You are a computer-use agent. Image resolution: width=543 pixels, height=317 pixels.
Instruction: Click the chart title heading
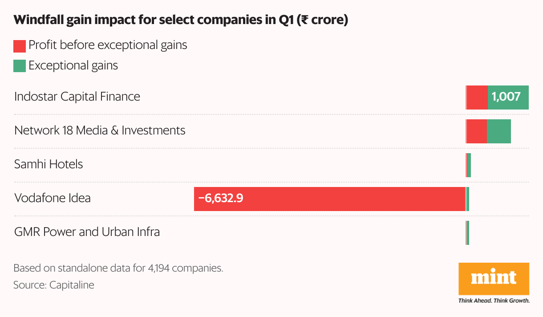click(181, 20)
